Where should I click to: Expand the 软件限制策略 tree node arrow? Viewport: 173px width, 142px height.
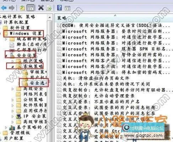click(13, 105)
